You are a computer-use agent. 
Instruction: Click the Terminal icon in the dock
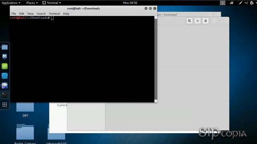[x=4, y=95]
